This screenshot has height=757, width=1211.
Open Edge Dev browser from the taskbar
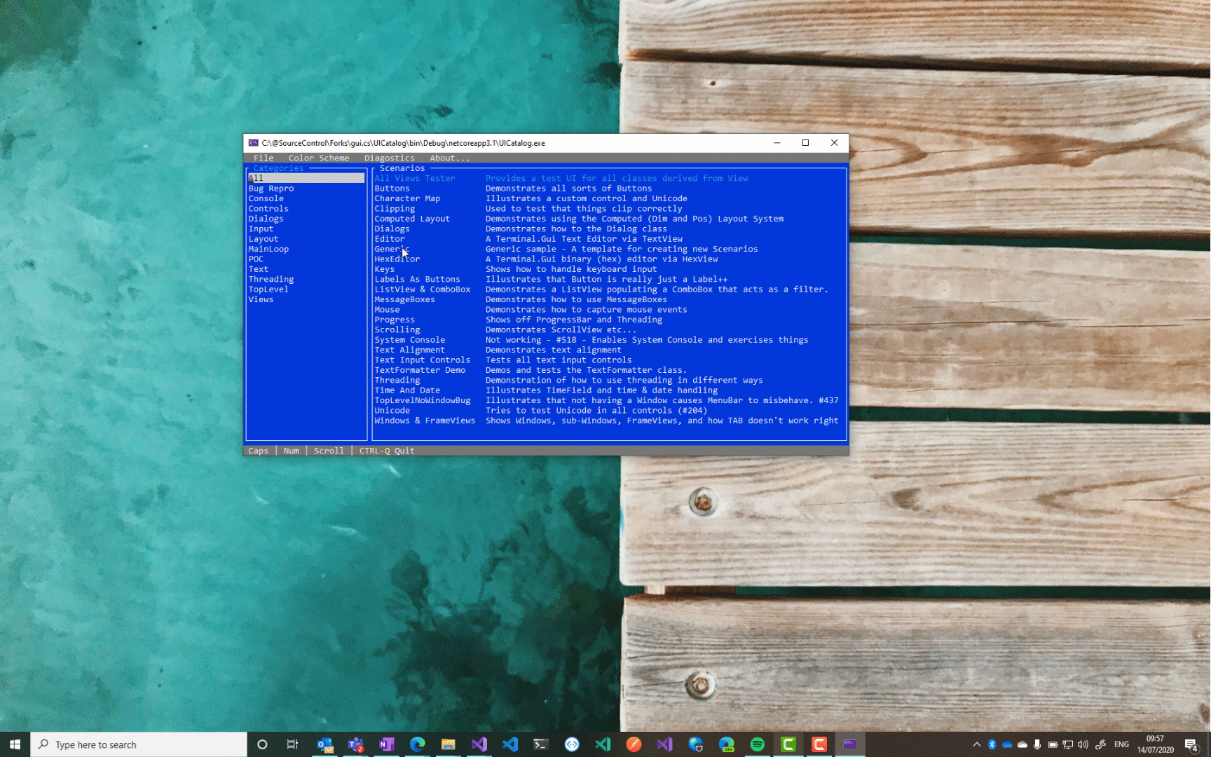pyautogui.click(x=726, y=744)
